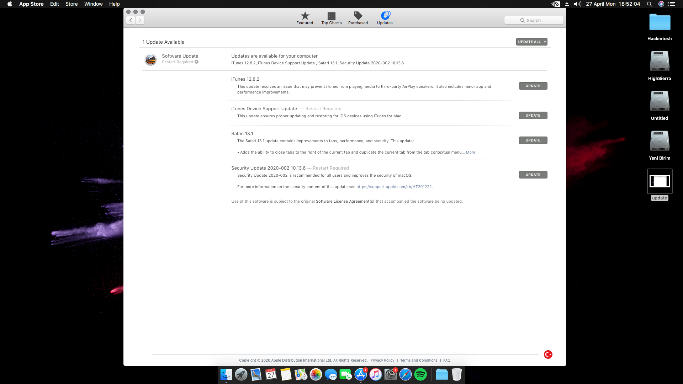Open the Purchased tag icon

click(x=358, y=16)
